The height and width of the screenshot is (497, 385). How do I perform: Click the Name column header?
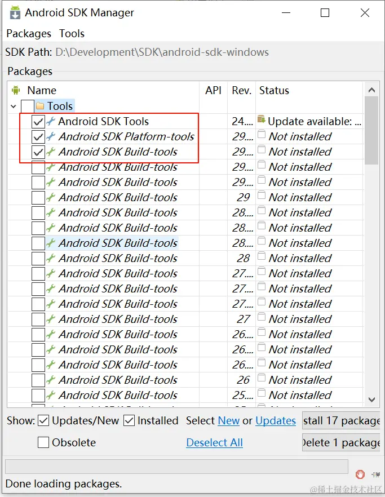pos(42,90)
